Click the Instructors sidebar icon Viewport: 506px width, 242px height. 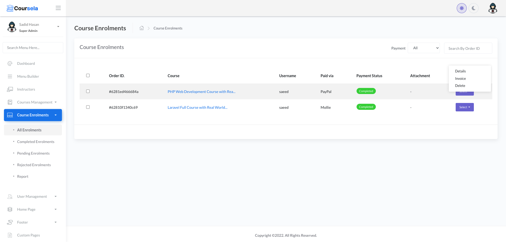(x=10, y=89)
